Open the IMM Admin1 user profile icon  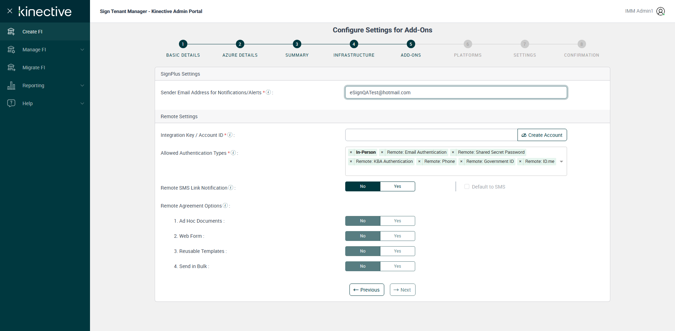click(661, 11)
